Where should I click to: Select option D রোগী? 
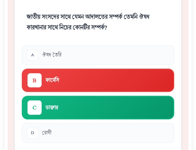pyautogui.click(x=98, y=133)
